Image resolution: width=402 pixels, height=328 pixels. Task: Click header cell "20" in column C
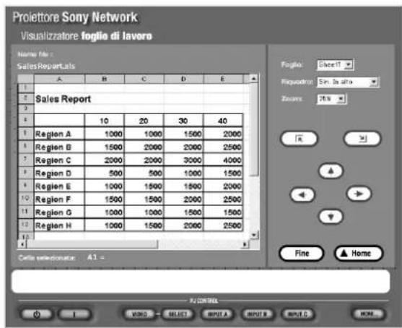point(144,121)
